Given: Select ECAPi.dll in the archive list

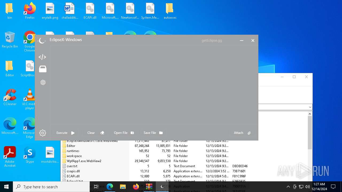Looking at the screenshot, I should click(73, 176).
